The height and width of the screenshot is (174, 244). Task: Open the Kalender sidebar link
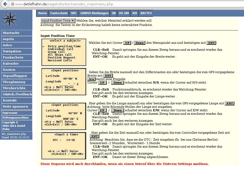(17, 64)
